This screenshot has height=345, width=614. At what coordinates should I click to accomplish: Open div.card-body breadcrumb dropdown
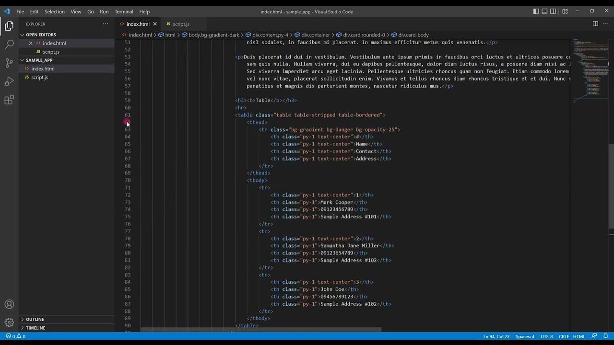(411, 35)
